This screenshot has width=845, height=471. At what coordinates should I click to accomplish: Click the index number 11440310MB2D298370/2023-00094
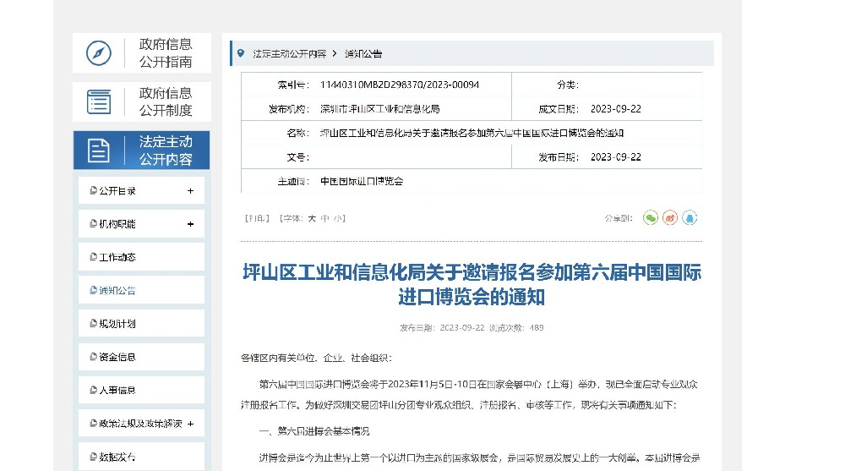(400, 85)
